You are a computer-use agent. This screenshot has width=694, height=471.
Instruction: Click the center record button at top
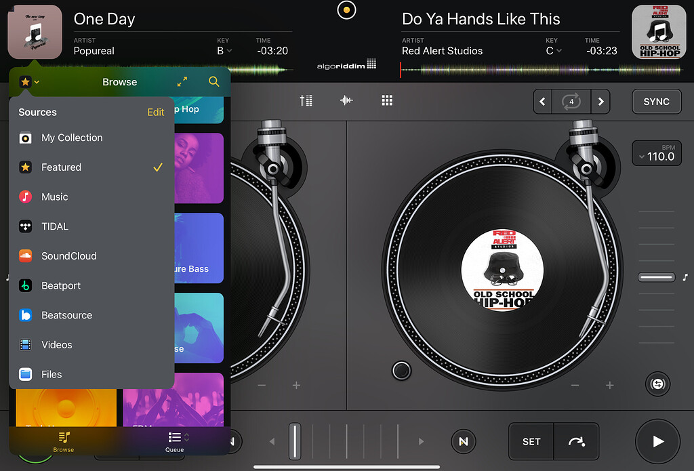click(x=346, y=10)
